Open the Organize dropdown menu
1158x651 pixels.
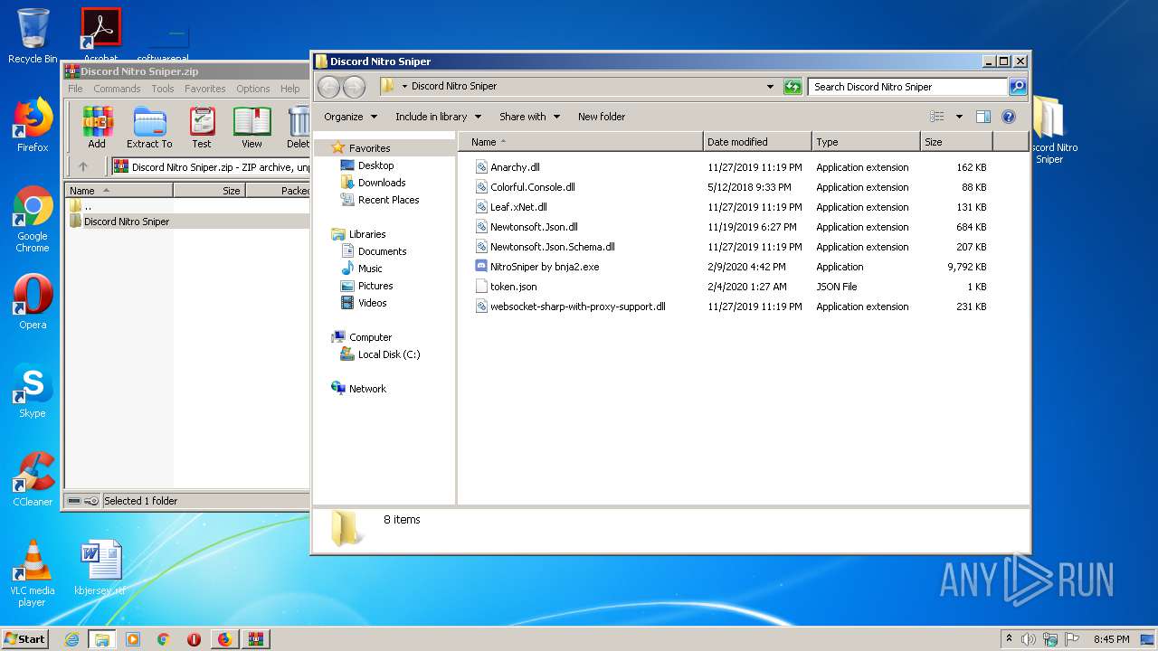[x=350, y=117]
